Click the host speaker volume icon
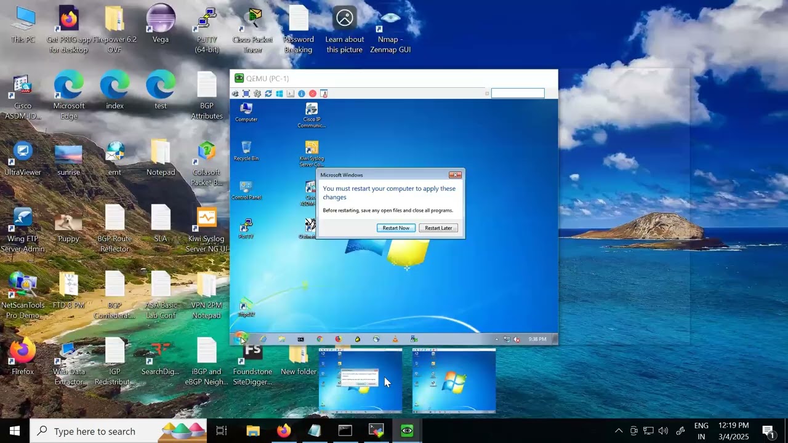 point(663,431)
